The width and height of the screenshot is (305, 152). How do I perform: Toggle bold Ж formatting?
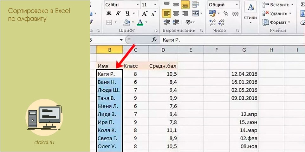pos(109,14)
